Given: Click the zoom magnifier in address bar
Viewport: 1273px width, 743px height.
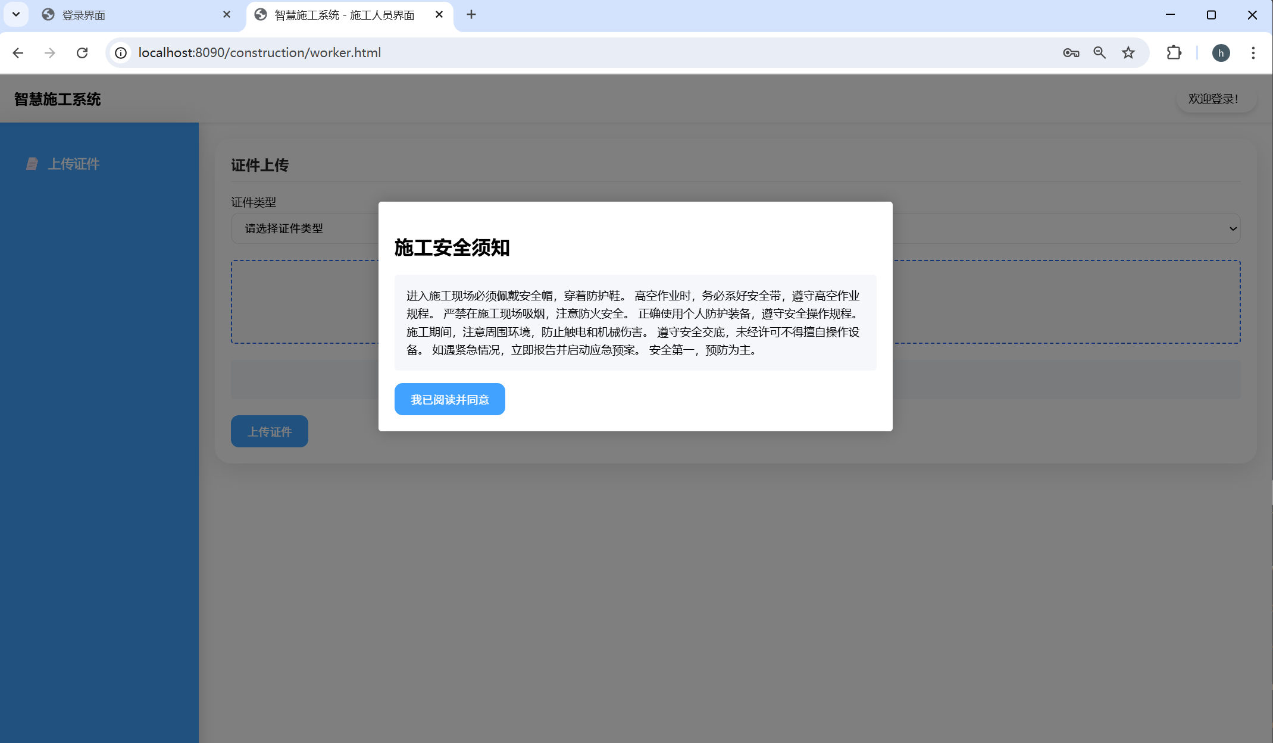Looking at the screenshot, I should 1099,53.
